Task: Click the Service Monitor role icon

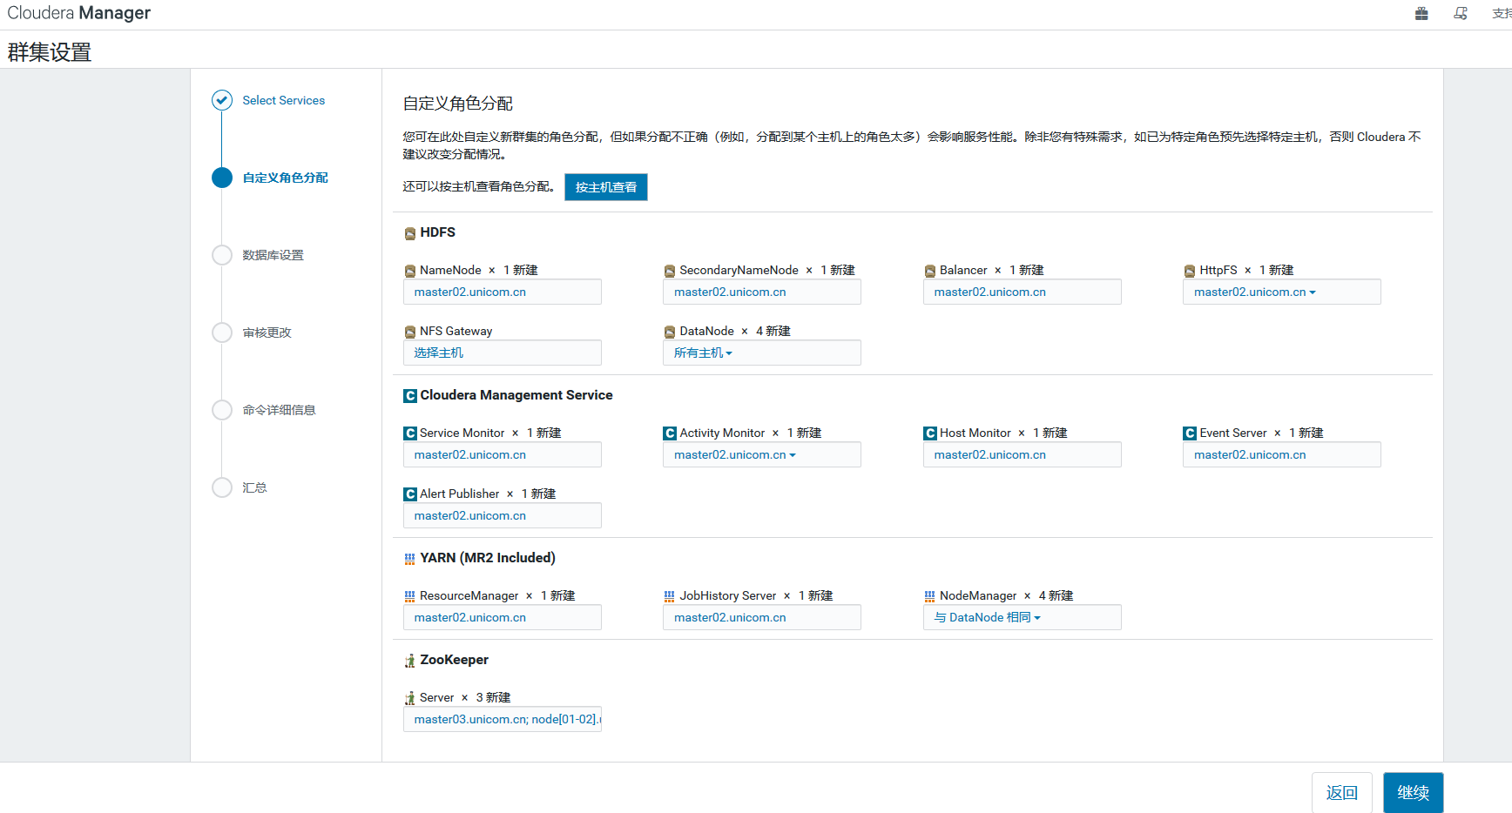Action: (409, 433)
